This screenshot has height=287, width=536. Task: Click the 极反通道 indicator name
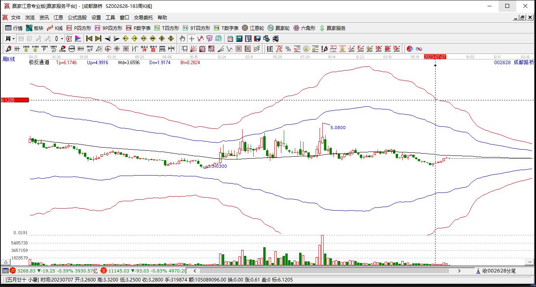(x=39, y=62)
